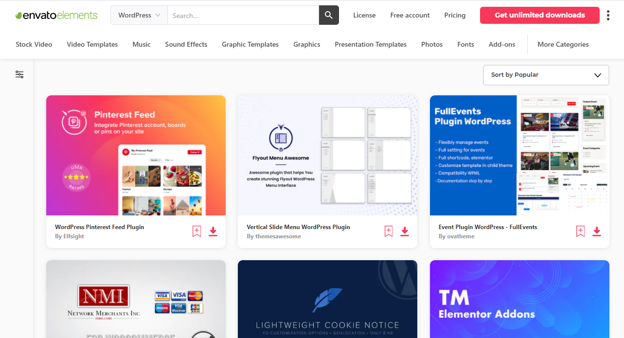
Task: Open the TM Elementor Addons thumbnail
Action: 519,299
